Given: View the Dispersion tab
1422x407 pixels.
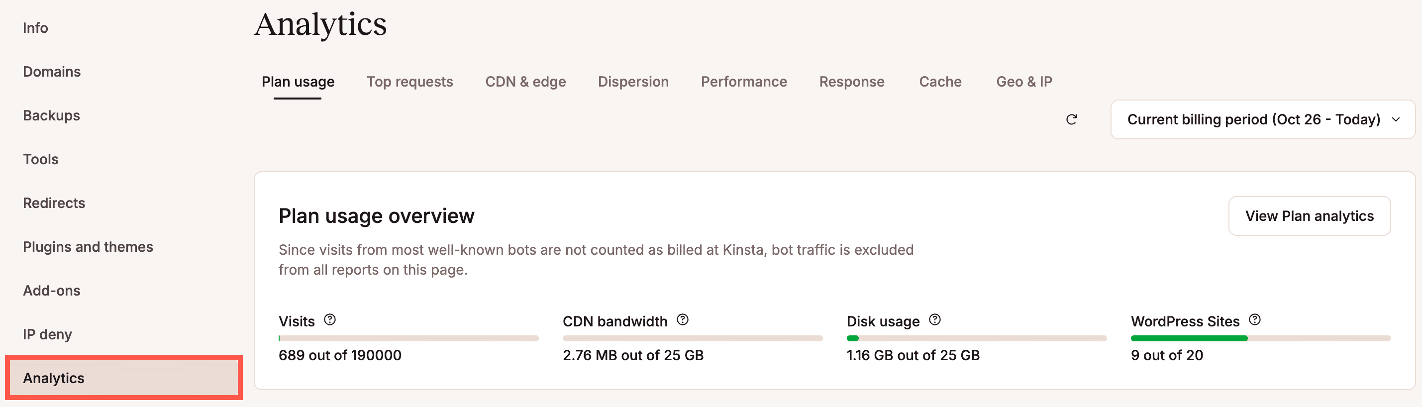Looking at the screenshot, I should pos(633,81).
